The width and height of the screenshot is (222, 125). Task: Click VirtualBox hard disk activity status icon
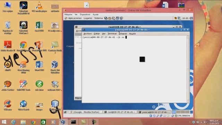(151, 116)
